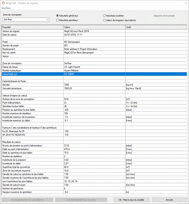The width and height of the screenshot is (189, 204).
Task: Click 'Zone de couverture moyenne' label
Action: click(x=16, y=171)
